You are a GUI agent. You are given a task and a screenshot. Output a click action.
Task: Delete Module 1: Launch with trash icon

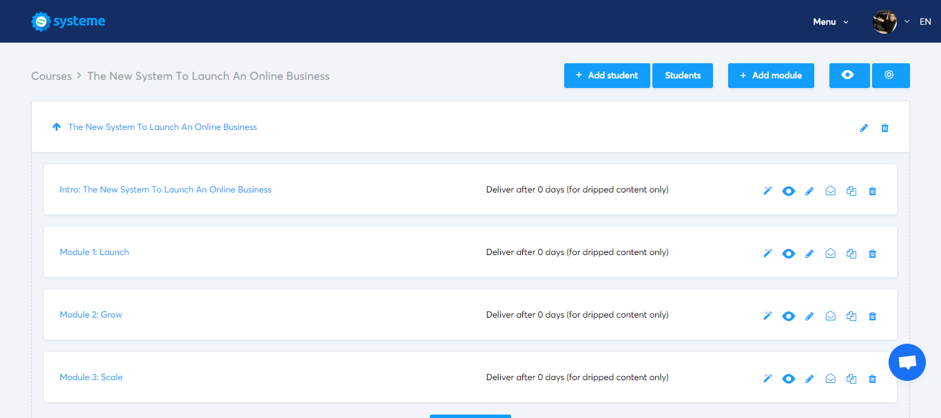coord(872,254)
